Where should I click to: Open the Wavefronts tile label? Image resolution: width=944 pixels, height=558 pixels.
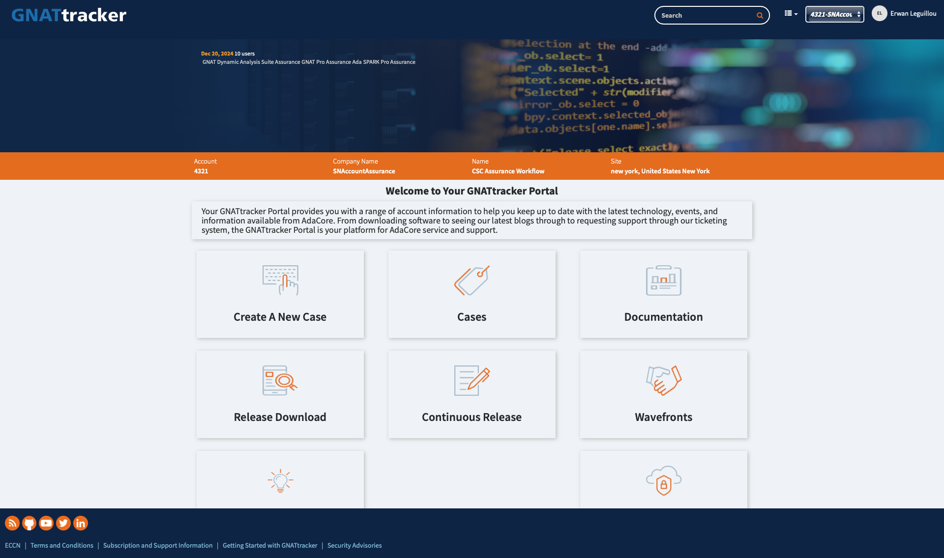[x=663, y=417]
